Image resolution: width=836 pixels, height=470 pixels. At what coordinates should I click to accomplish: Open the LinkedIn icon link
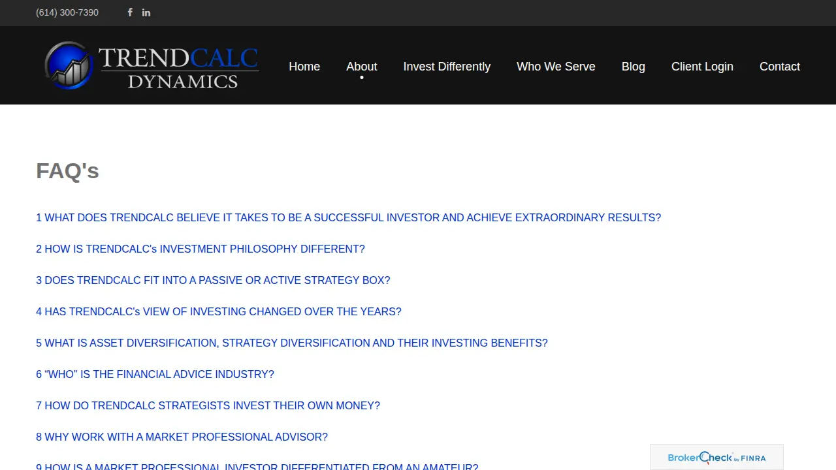146,12
